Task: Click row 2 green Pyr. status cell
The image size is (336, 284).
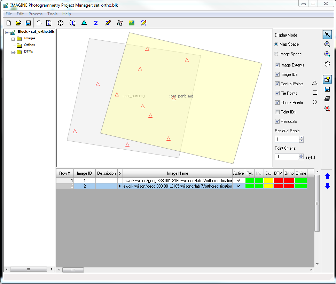Action: pos(249,186)
